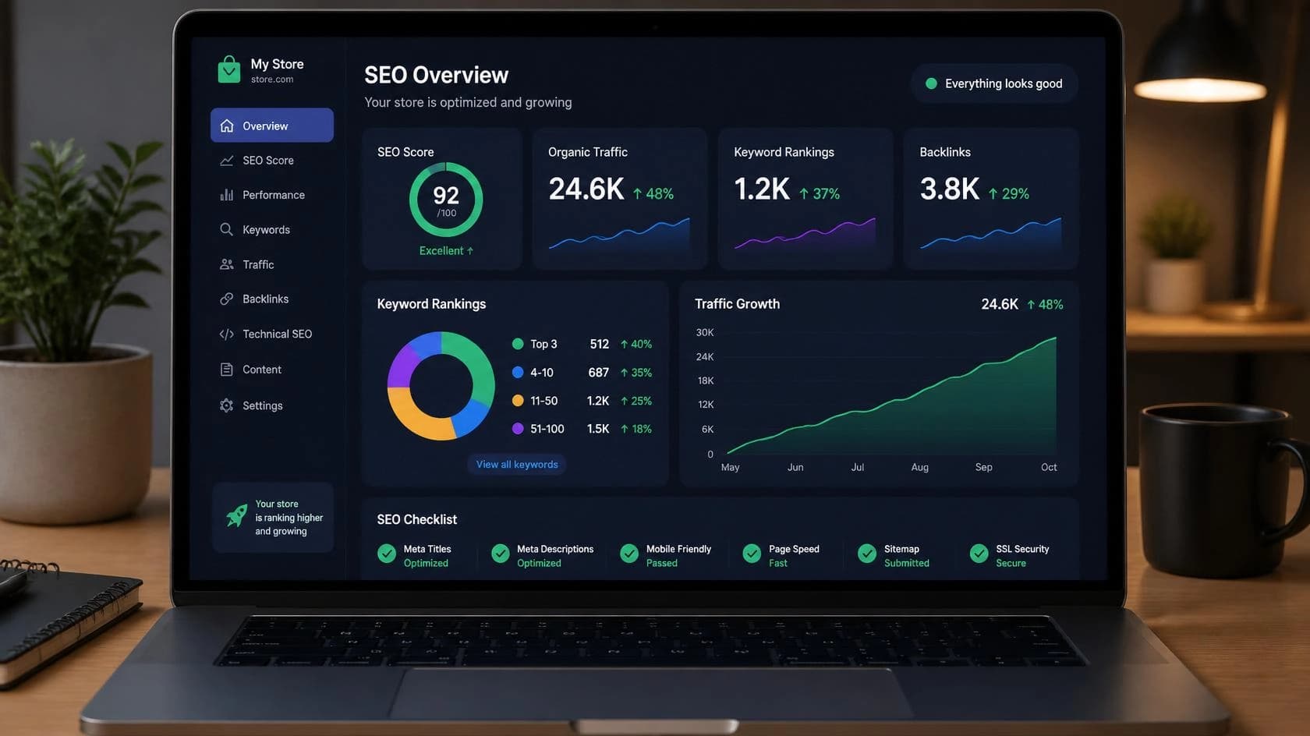Toggle the Meta Titles optimized checkmark

[387, 554]
